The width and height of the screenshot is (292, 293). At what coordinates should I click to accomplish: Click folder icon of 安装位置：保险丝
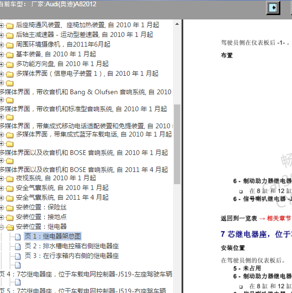click(10, 208)
